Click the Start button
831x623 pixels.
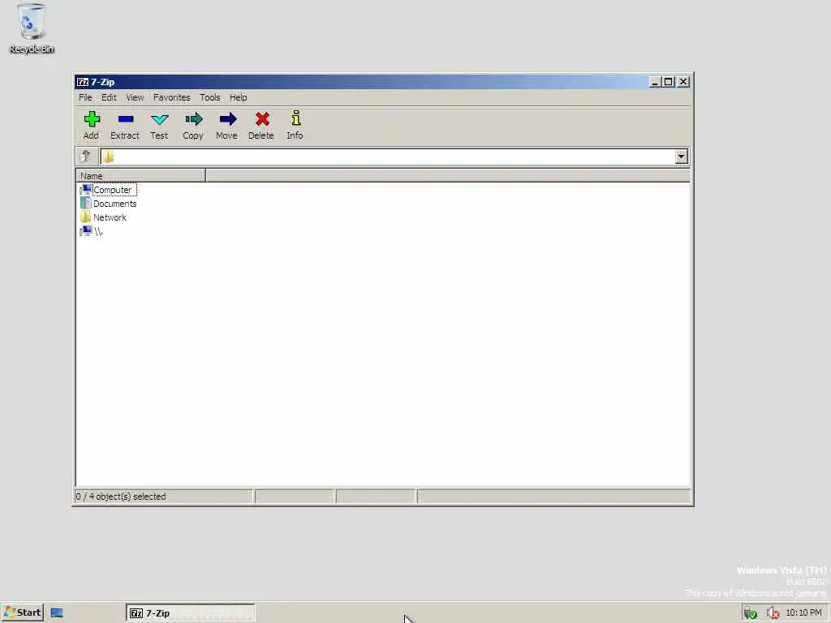22,613
